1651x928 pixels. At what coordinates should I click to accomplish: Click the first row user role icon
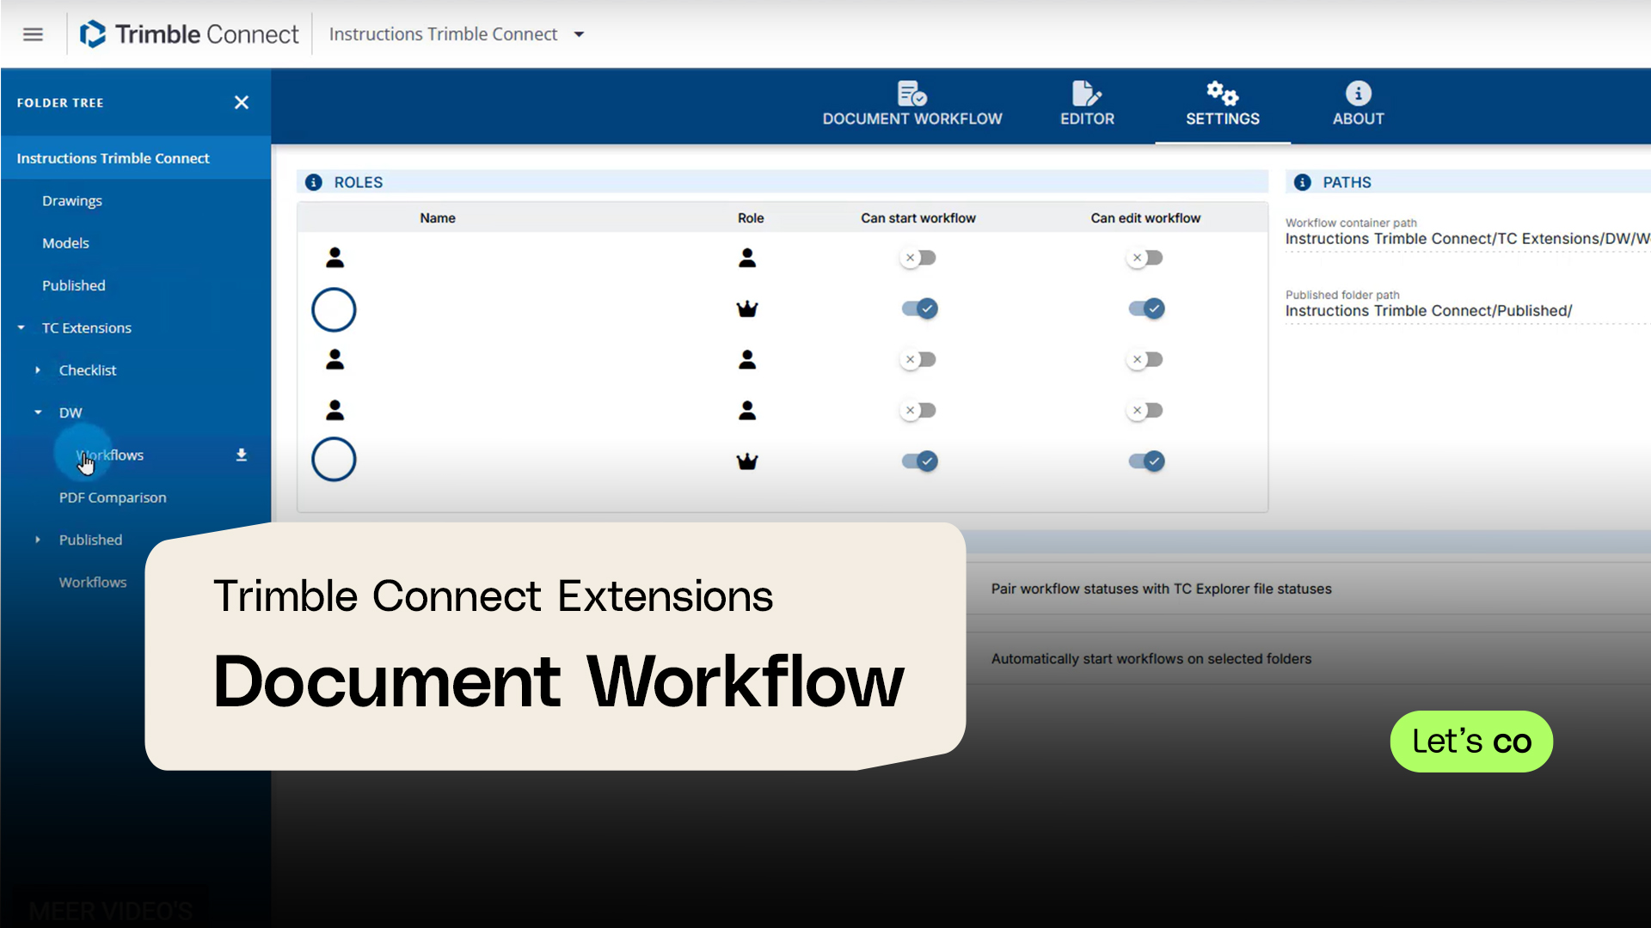click(747, 258)
